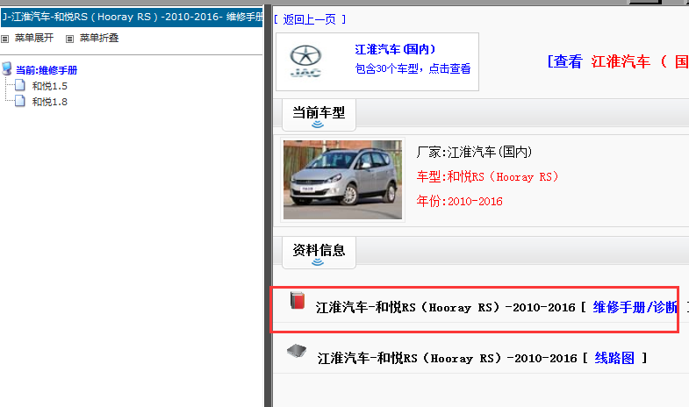
Task: Collapse all menus via 菜单折叠
Action: point(99,39)
